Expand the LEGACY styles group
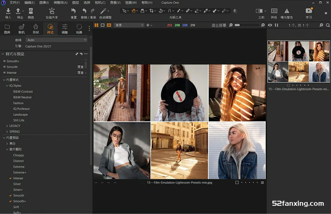Image resolution: width=331 pixels, height=214 pixels. (x=15, y=126)
